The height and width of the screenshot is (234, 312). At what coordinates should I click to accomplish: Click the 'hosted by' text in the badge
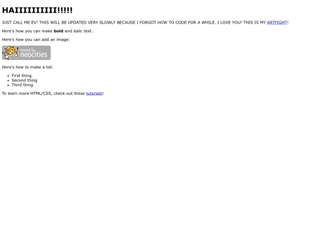tap(28, 50)
